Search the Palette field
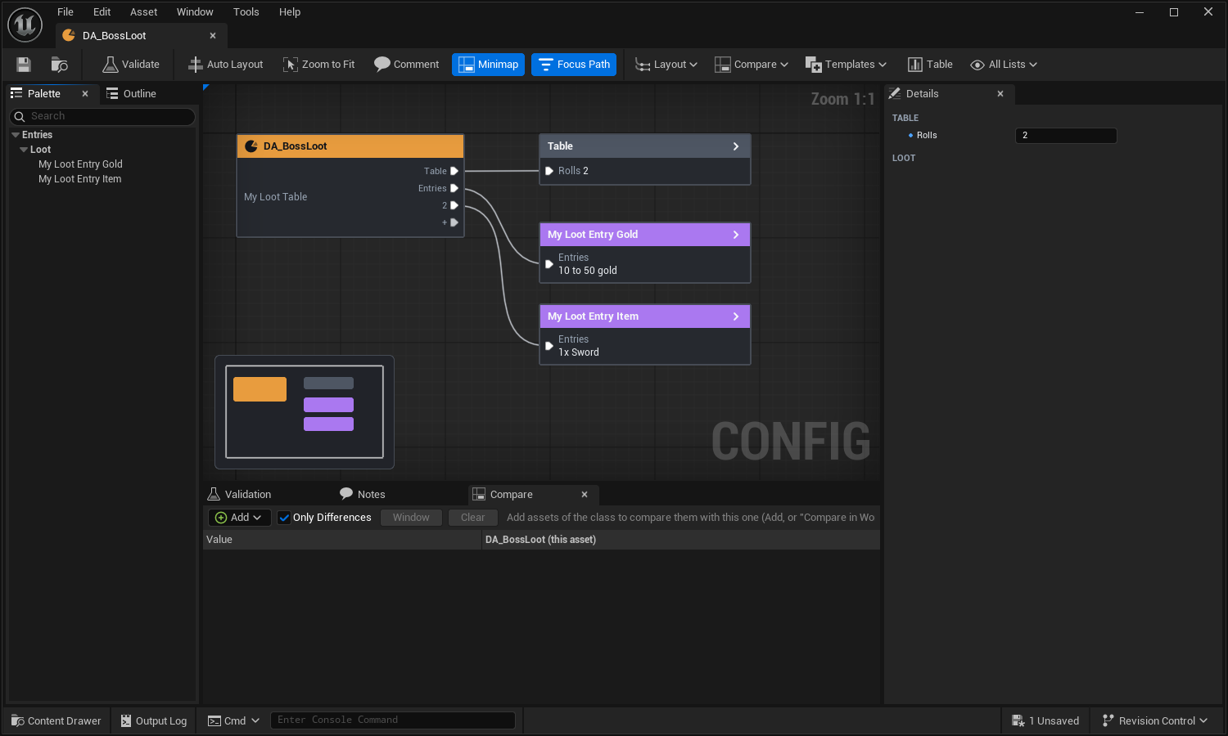The image size is (1228, 736). 102,116
